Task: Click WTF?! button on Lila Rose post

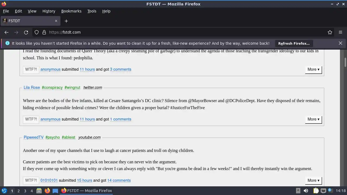Action: pyautogui.click(x=31, y=119)
